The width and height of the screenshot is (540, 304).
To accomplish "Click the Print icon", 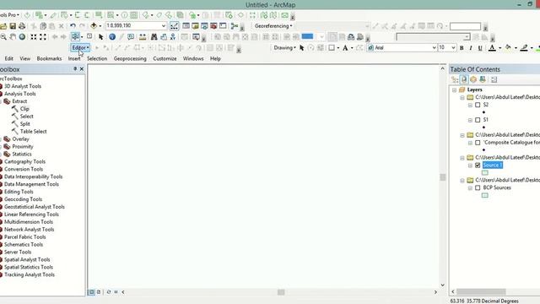I will [22, 26].
